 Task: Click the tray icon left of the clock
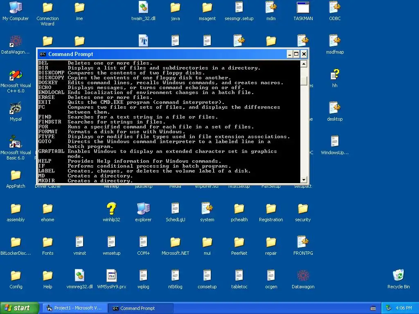389,308
